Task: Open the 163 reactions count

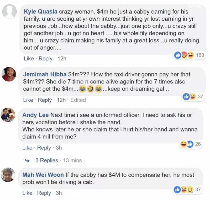Action: pos(200,55)
